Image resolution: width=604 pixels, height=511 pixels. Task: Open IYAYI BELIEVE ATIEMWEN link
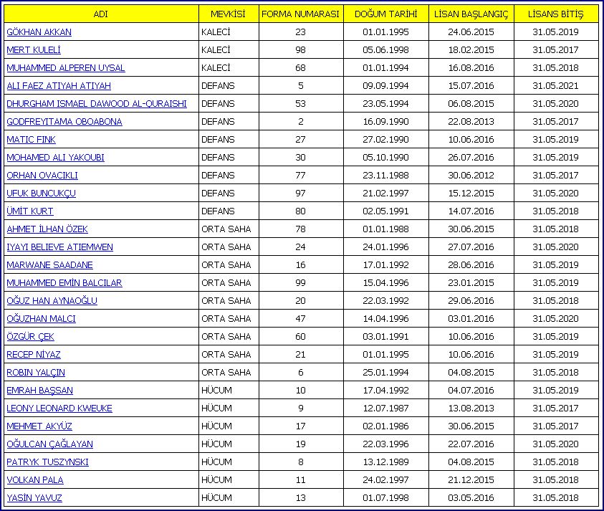click(x=59, y=247)
